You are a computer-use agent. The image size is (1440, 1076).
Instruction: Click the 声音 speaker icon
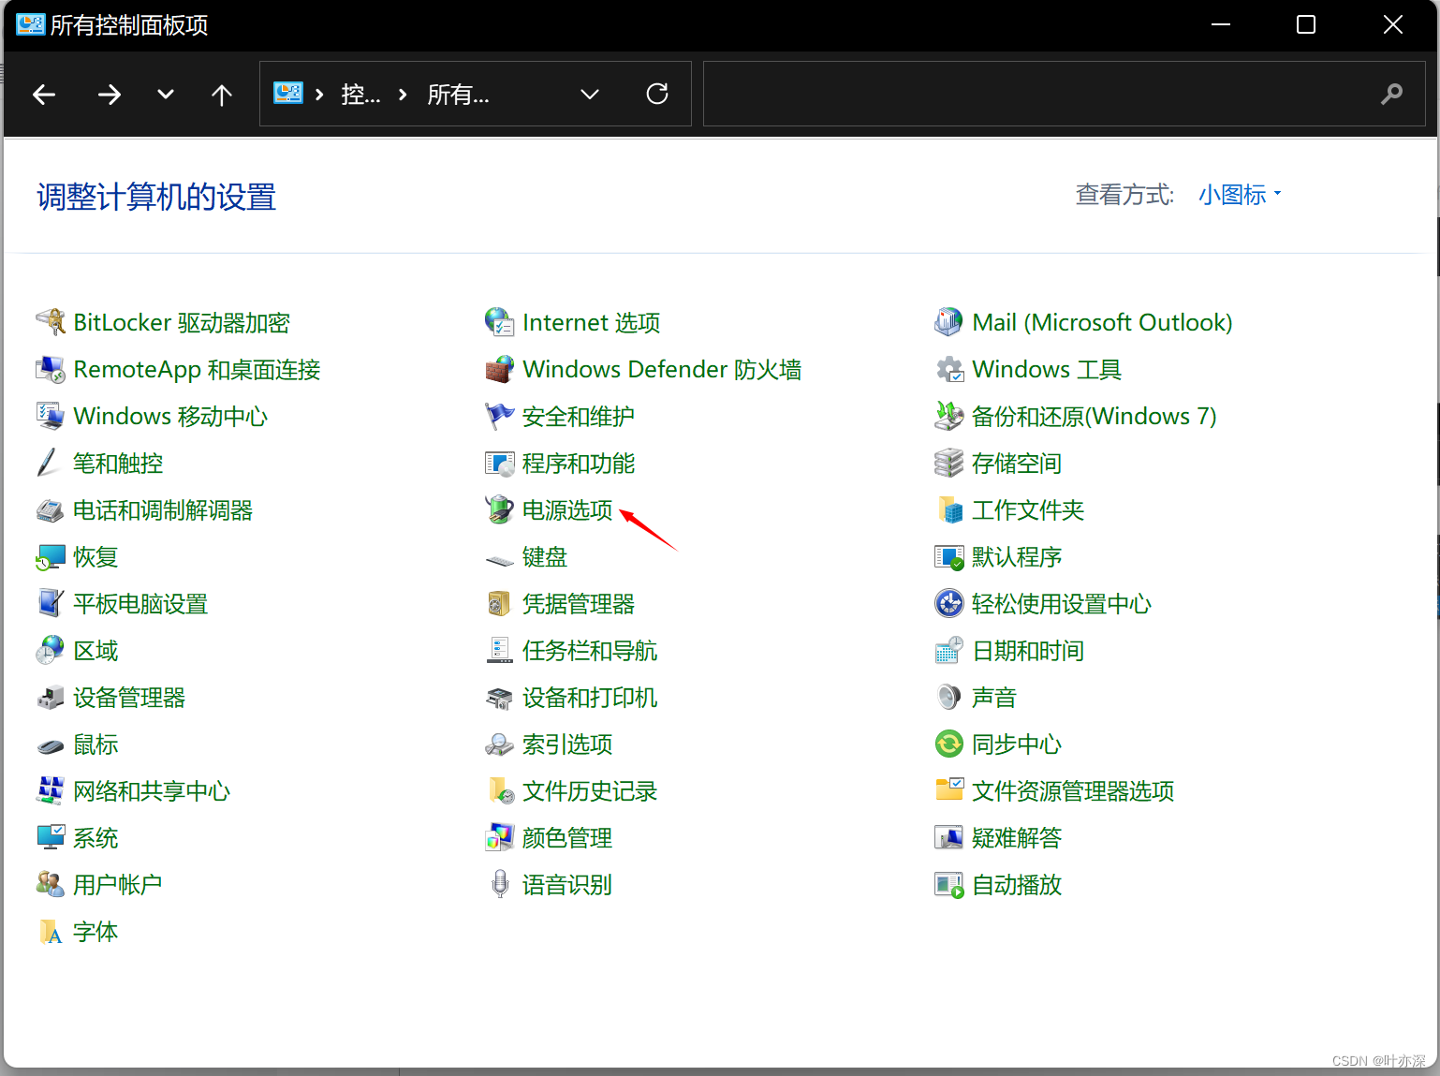pos(948,697)
